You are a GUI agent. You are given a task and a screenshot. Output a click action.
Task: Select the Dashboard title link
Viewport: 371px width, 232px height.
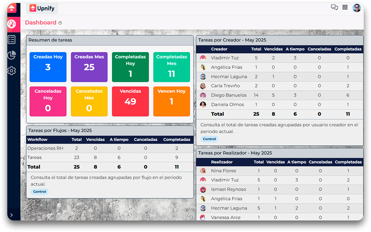[41, 22]
